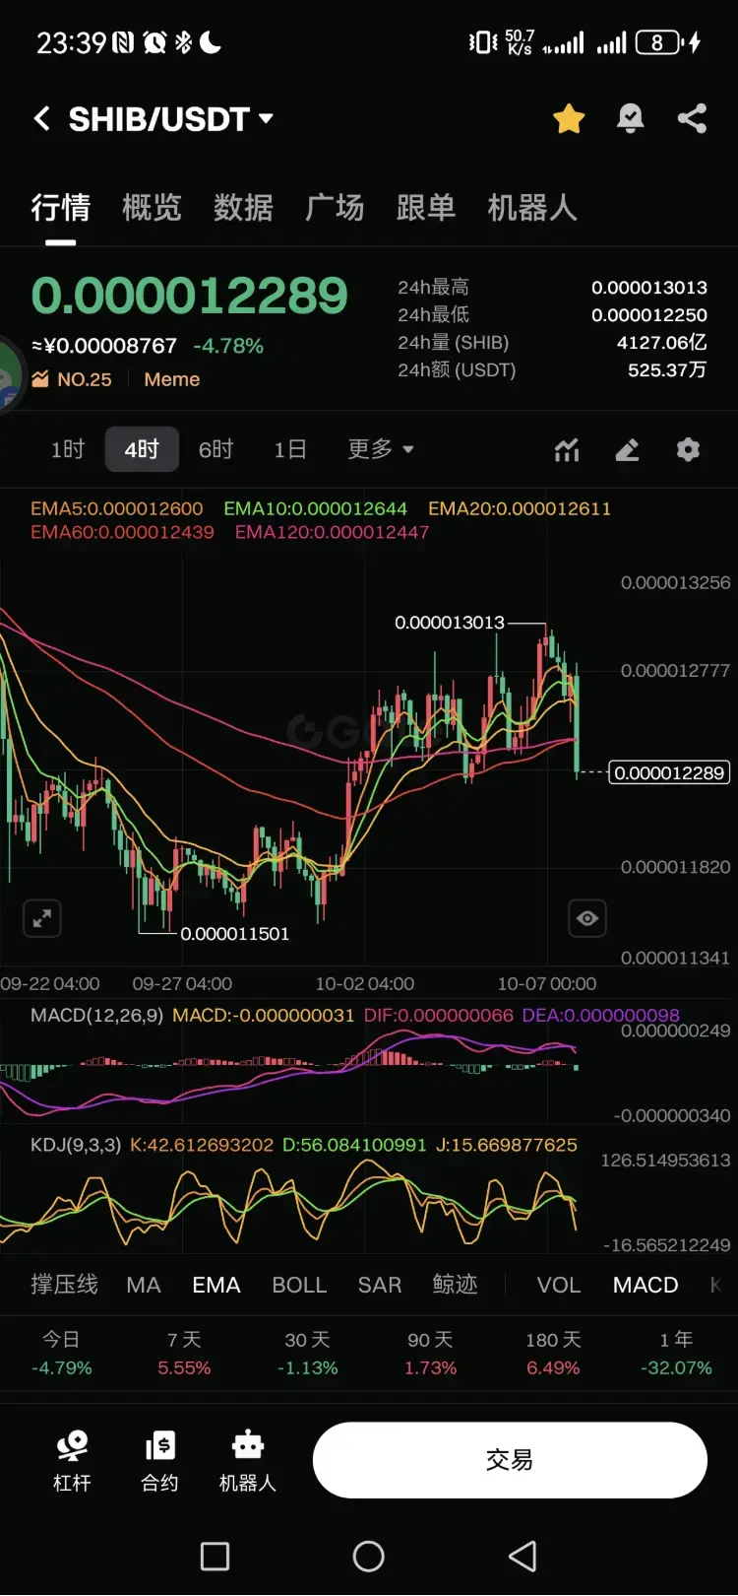Screen dimensions: 738x1596
Task: Tap the 30天 -1.13% performance
Action: tap(307, 1354)
